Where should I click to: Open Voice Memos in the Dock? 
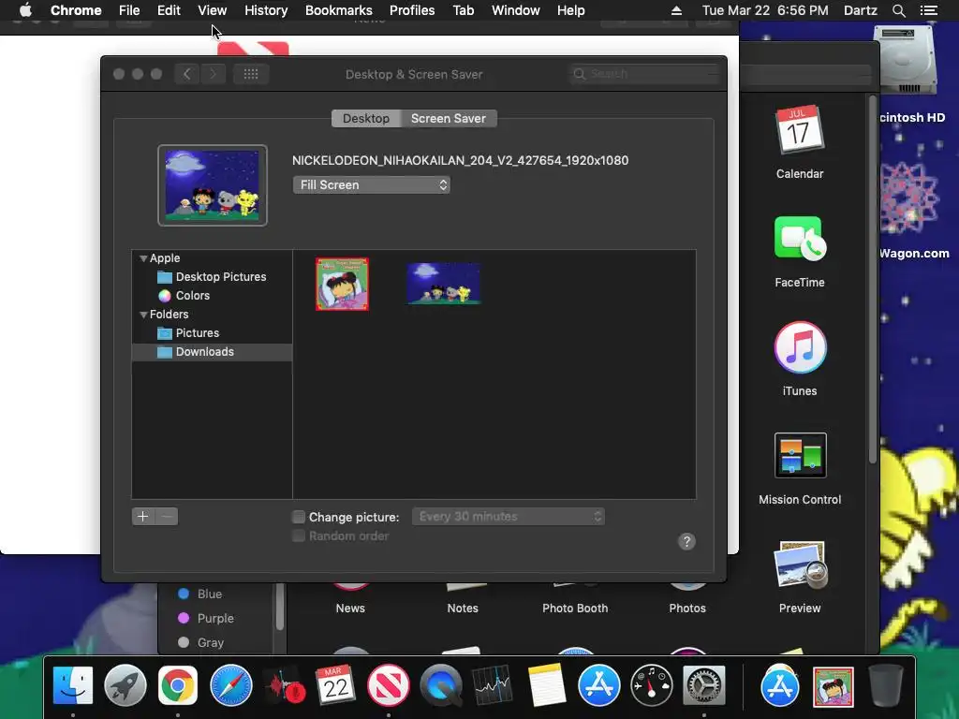(285, 685)
